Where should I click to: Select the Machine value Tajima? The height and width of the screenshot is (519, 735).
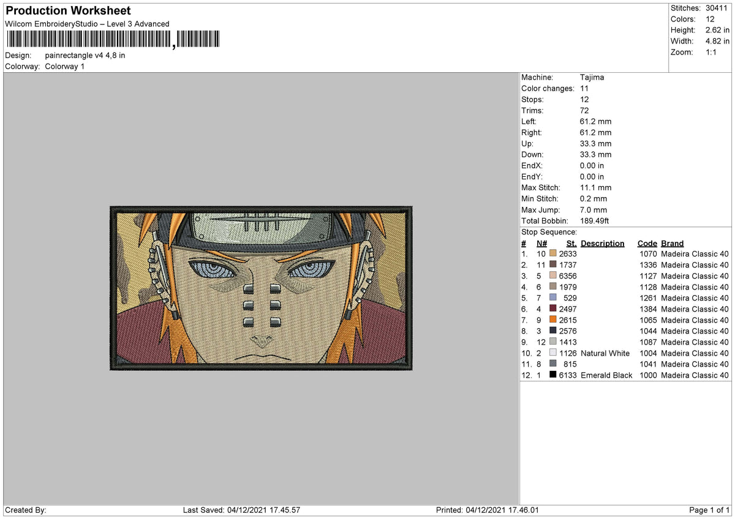(592, 77)
